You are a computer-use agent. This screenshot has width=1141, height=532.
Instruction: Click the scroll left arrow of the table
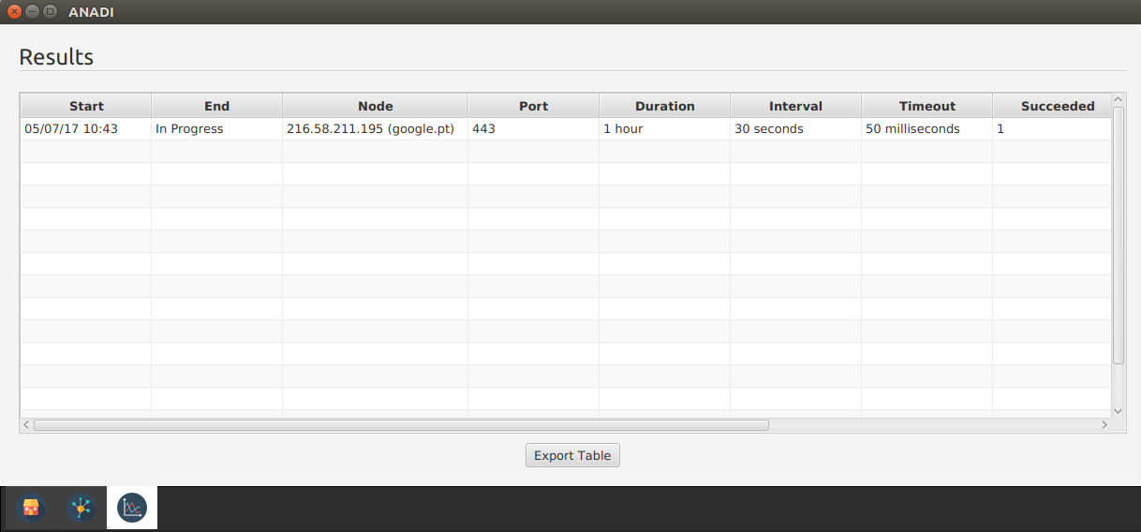coord(26,425)
